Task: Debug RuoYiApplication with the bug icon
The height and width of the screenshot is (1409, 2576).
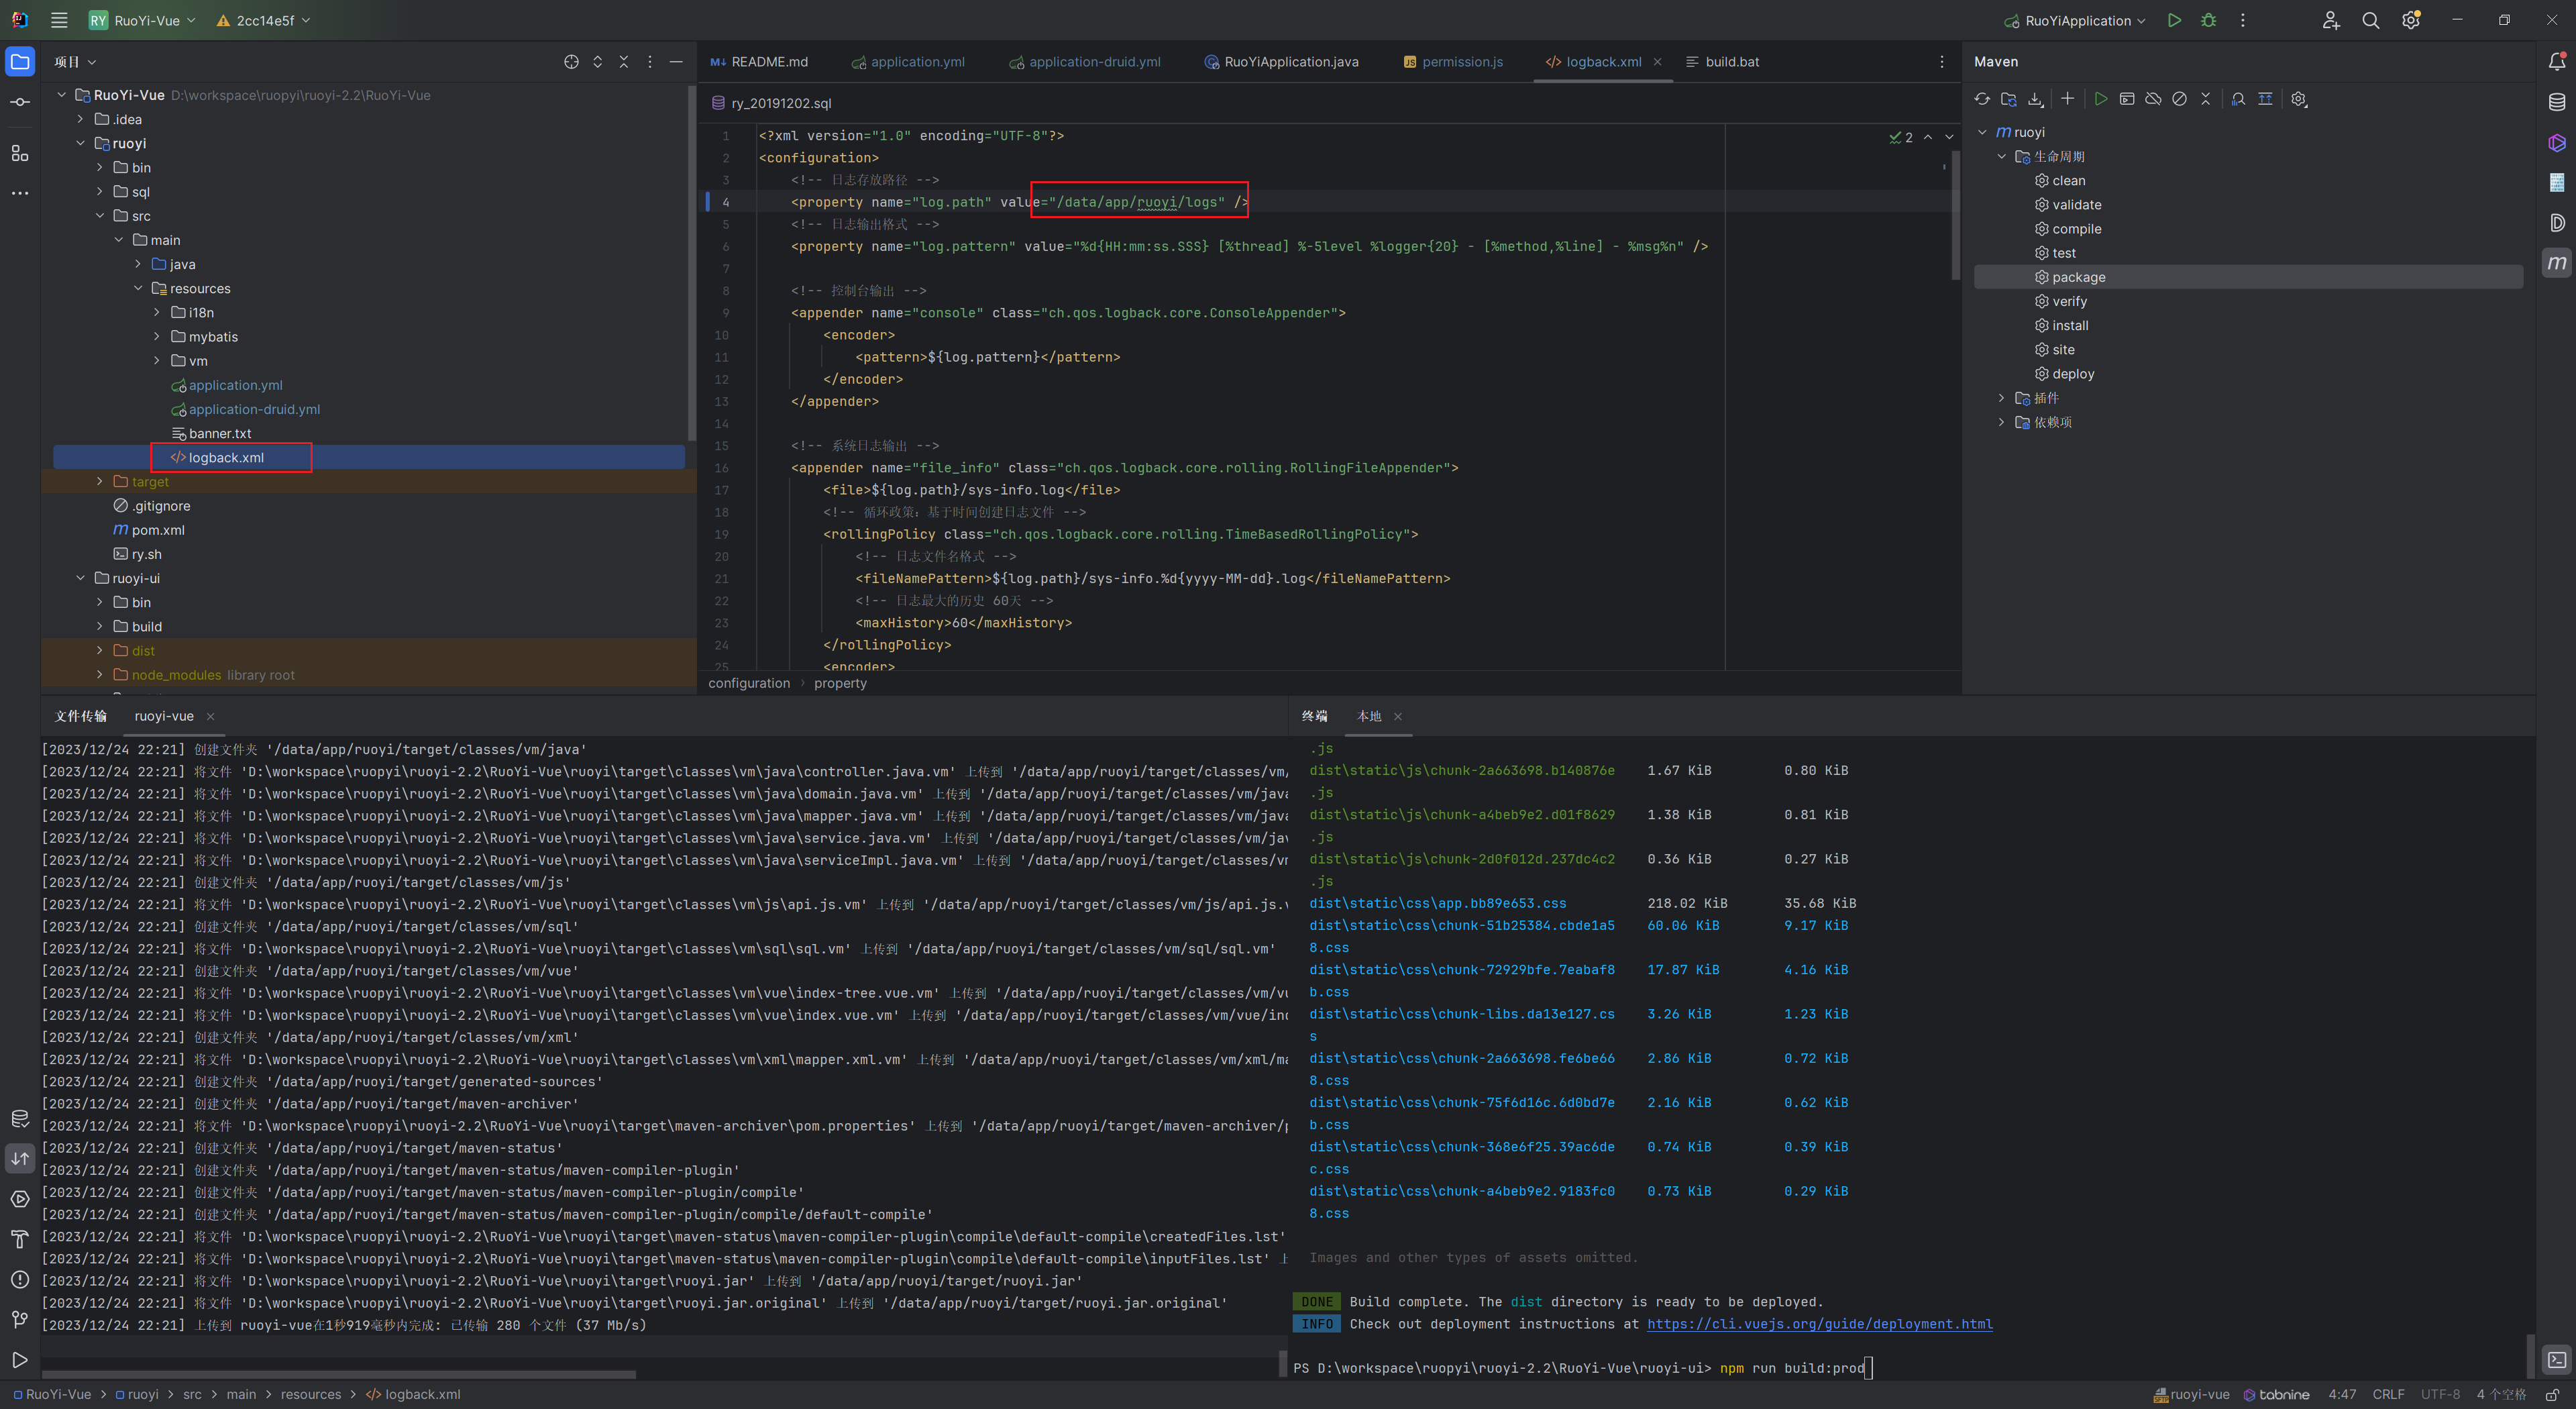Action: pyautogui.click(x=2209, y=20)
